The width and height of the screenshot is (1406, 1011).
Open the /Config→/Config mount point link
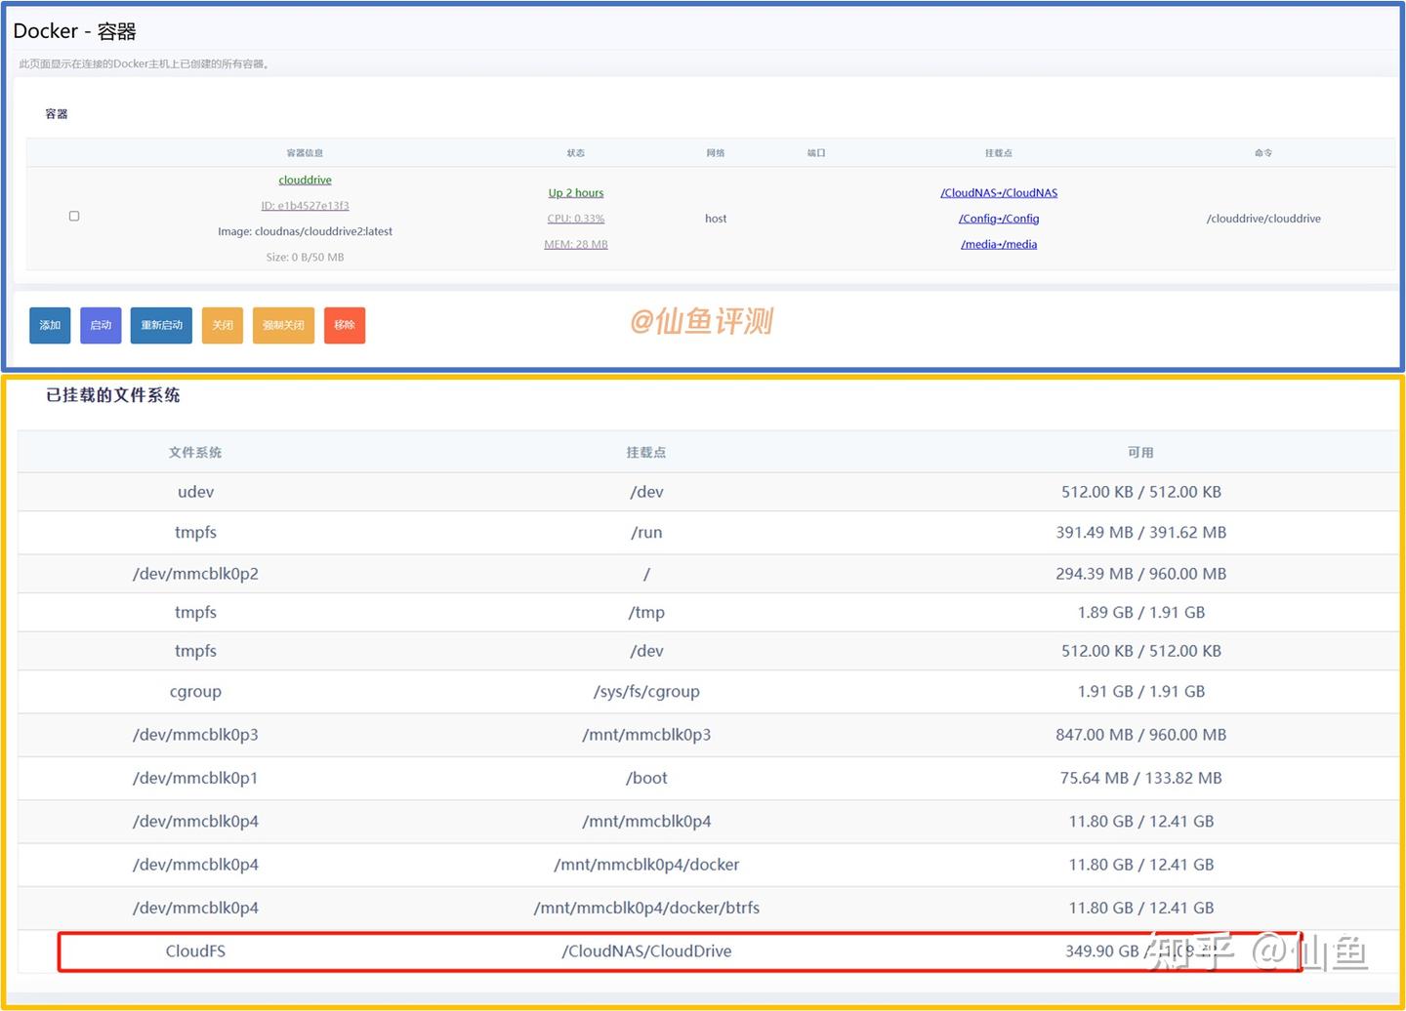[x=998, y=218]
